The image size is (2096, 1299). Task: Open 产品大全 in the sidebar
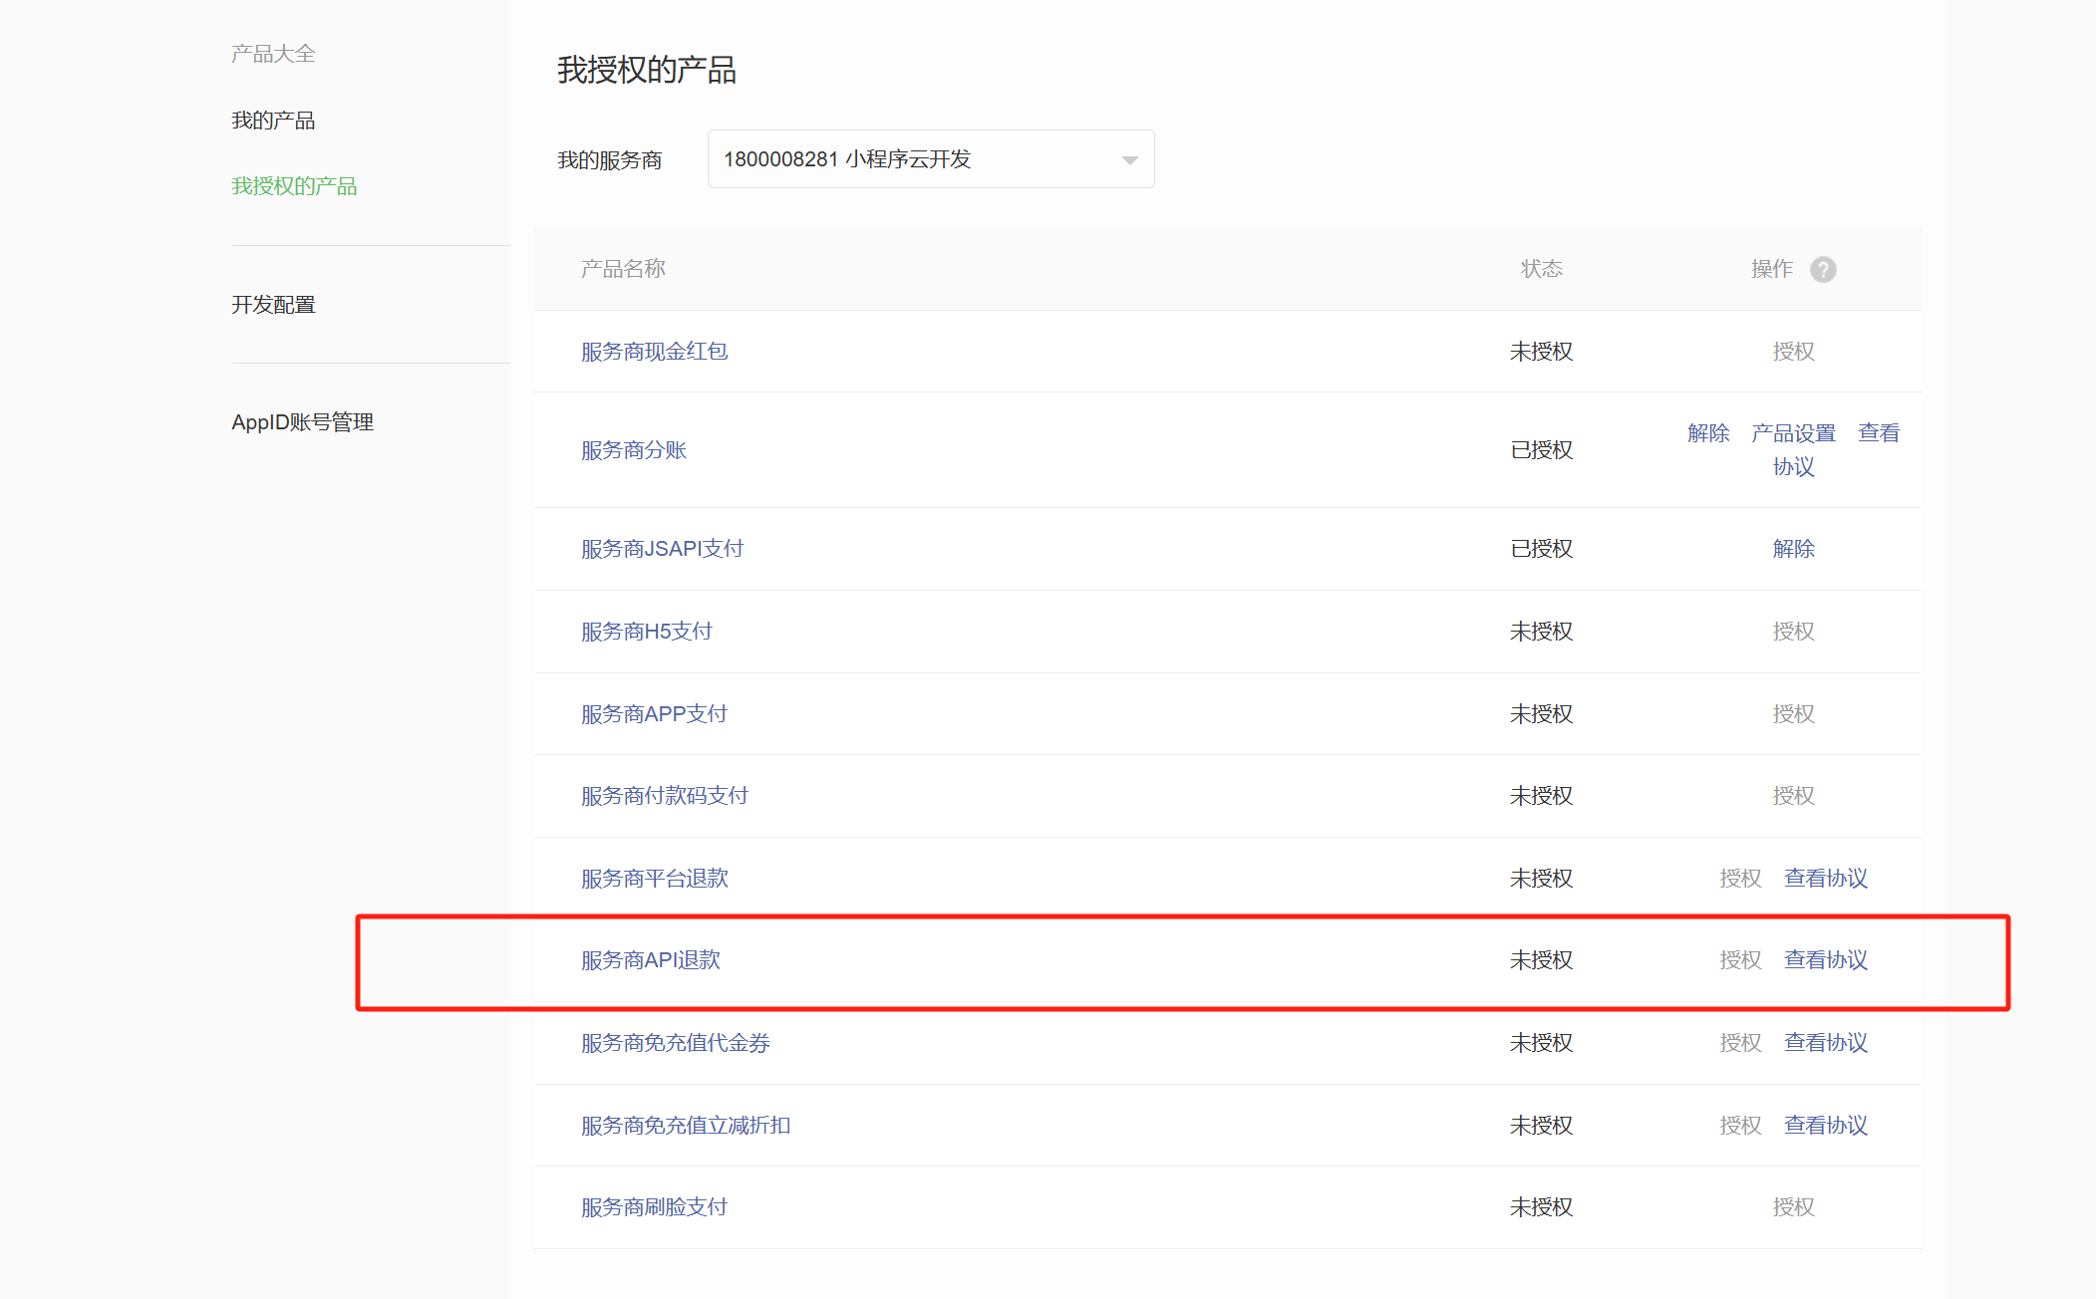pyautogui.click(x=273, y=54)
